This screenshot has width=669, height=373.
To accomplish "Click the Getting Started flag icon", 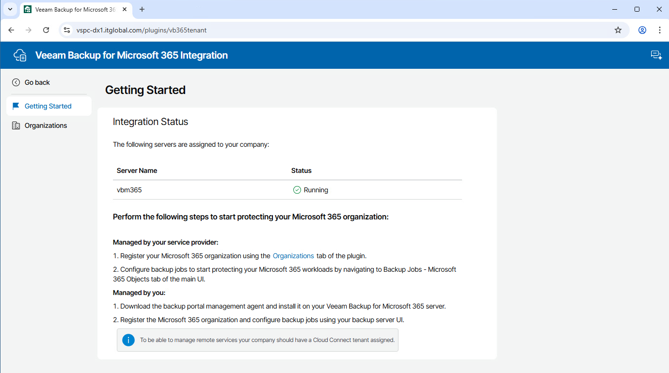I will [16, 106].
